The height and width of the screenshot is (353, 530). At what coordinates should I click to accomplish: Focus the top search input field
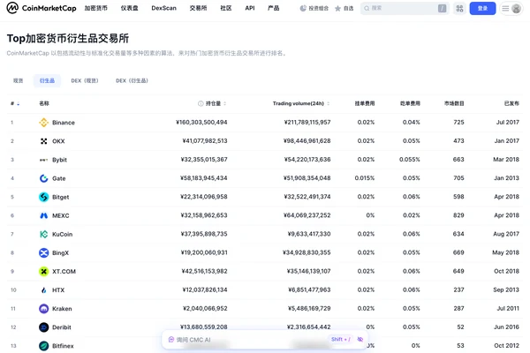click(404, 9)
